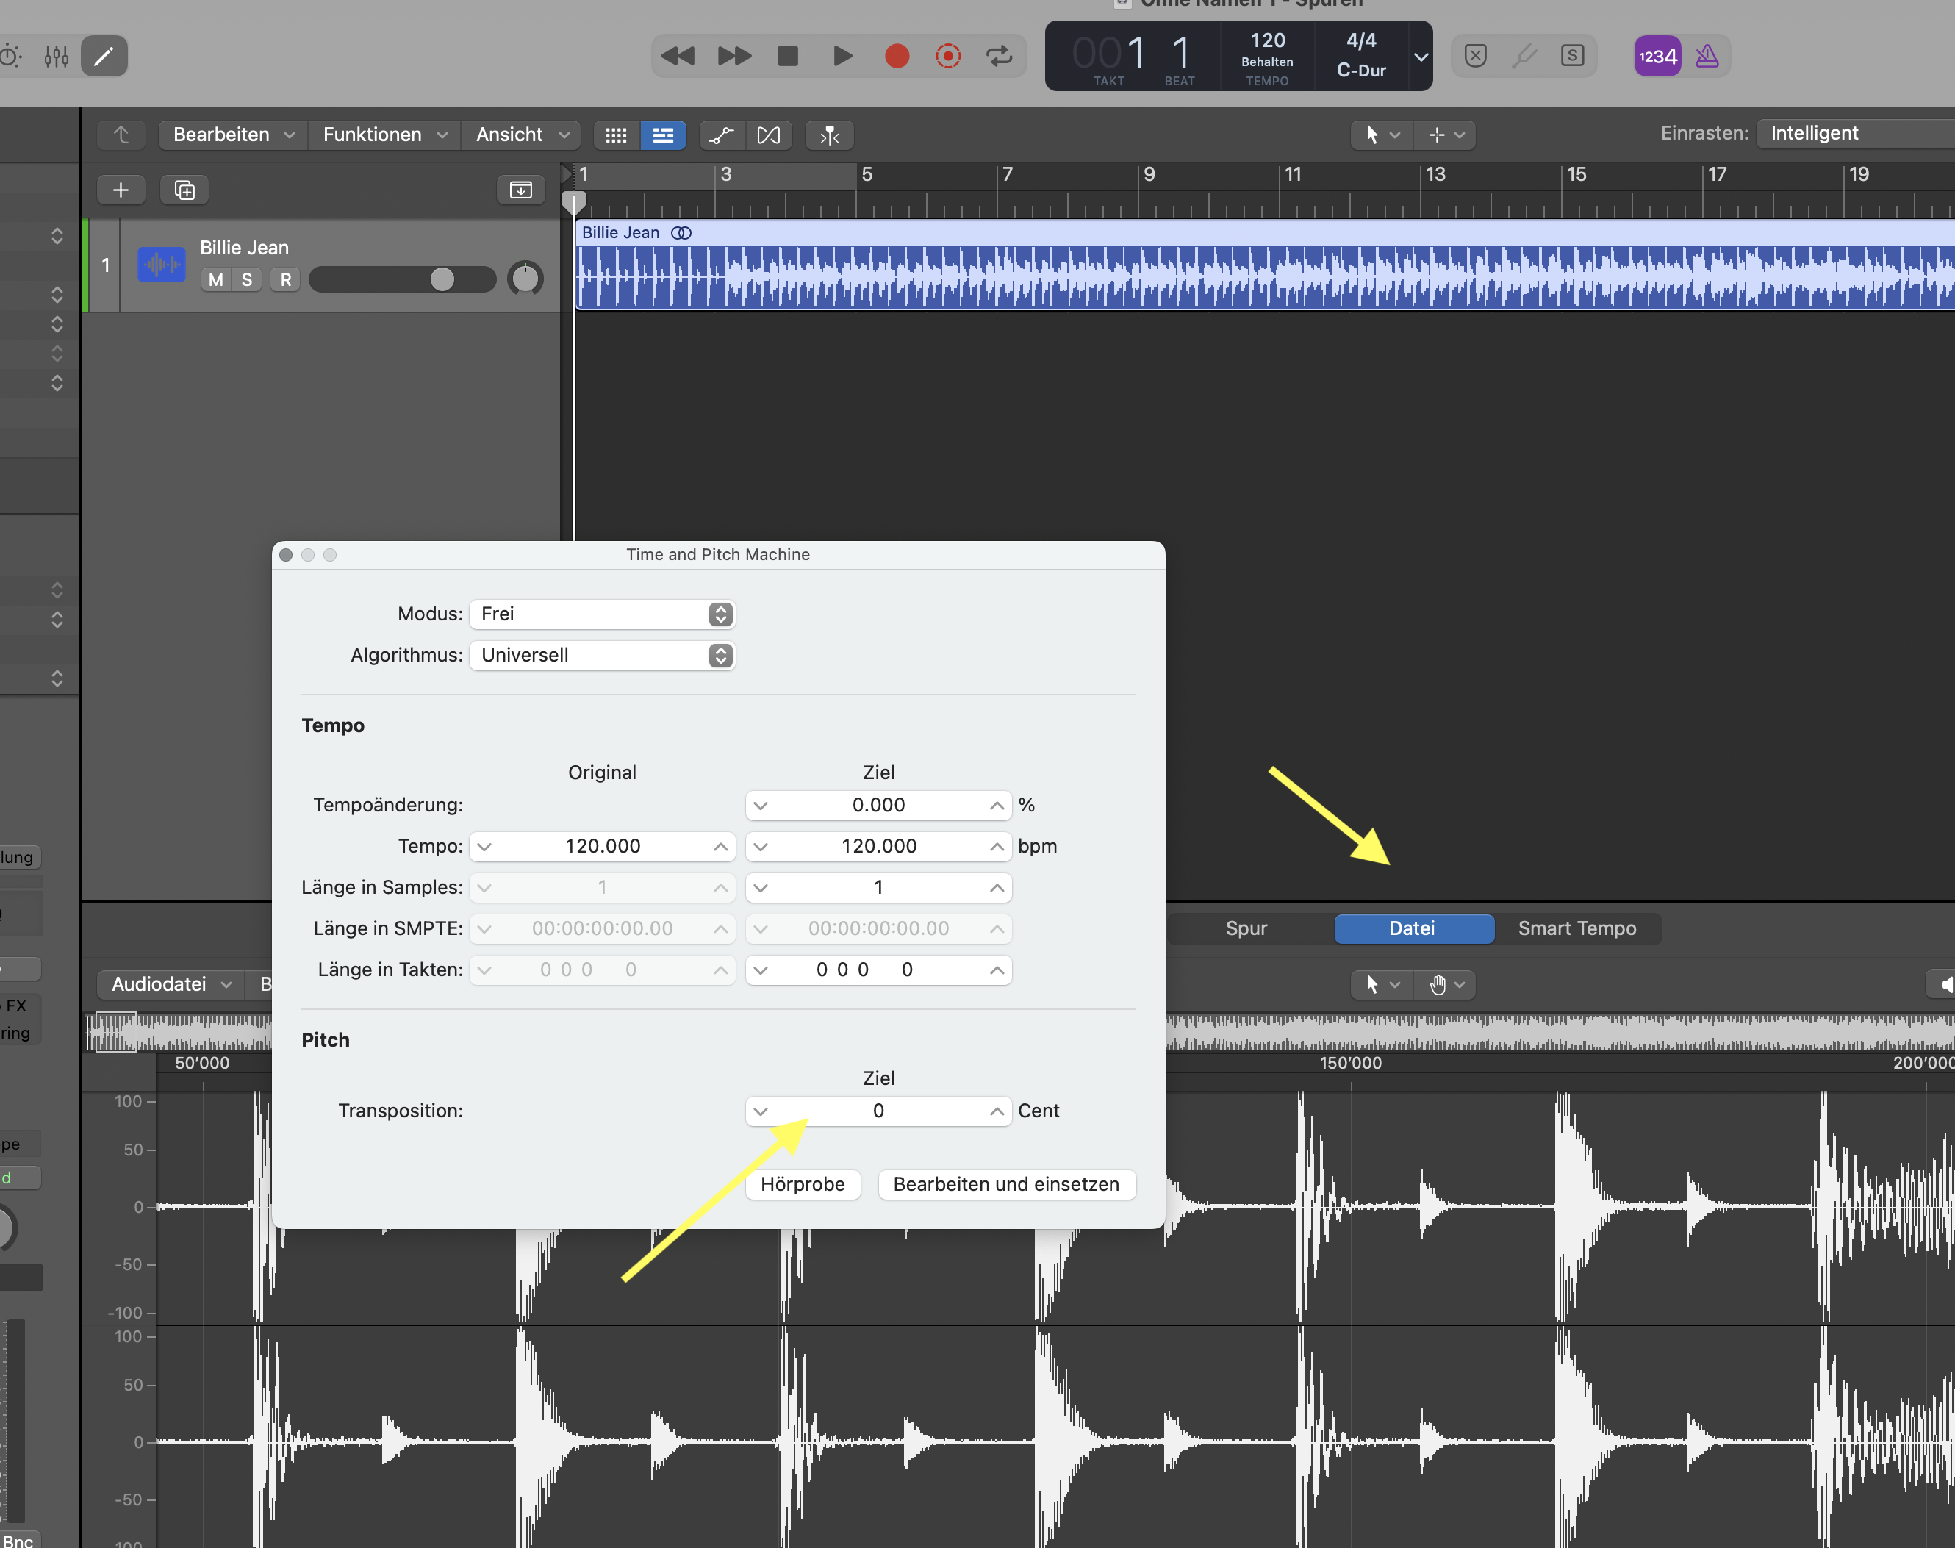Screen dimensions: 1955x1548
Task: Click bar 9 in the ruler
Action: (x=1148, y=174)
